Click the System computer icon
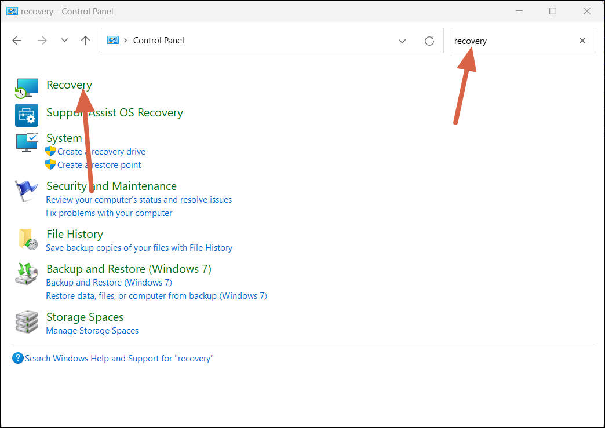This screenshot has width=605, height=428. 27,142
